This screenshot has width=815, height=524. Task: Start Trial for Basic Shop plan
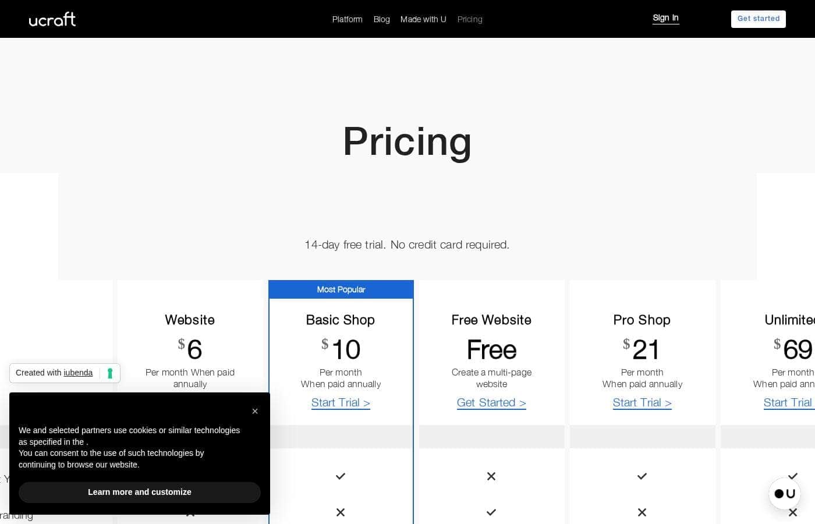pos(341,403)
